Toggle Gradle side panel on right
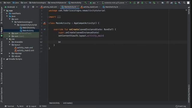This screenshot has width=192, height=108. [189, 11]
